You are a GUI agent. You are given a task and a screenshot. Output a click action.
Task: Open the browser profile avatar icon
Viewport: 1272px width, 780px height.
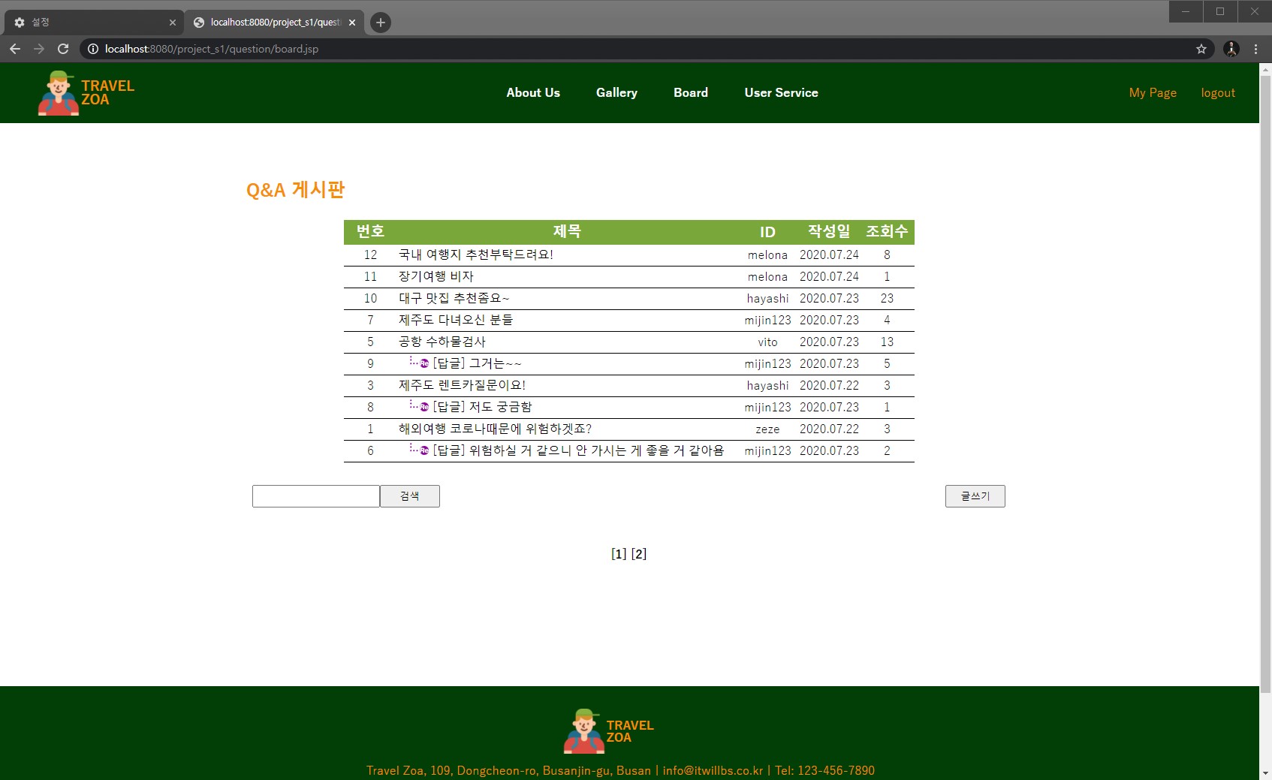tap(1231, 49)
